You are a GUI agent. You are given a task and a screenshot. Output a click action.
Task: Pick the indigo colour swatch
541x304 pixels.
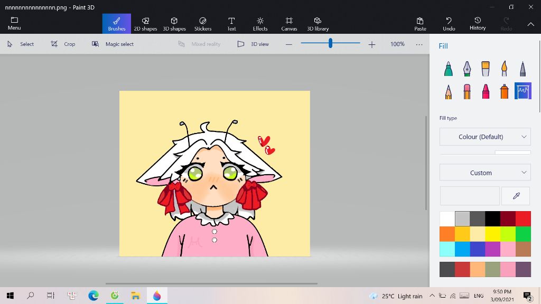(478, 249)
